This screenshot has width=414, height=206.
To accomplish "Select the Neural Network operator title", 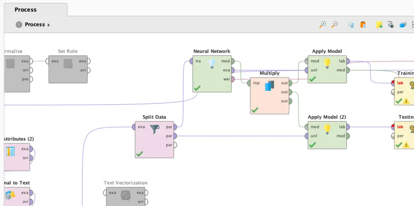I will (212, 51).
